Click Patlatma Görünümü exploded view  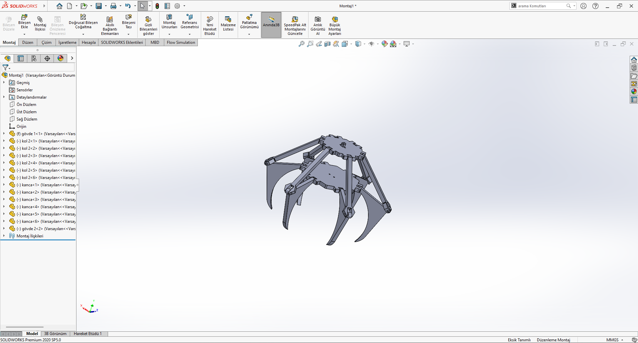click(249, 22)
